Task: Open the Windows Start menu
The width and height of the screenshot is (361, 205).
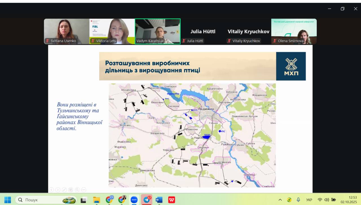Action: click(8, 200)
